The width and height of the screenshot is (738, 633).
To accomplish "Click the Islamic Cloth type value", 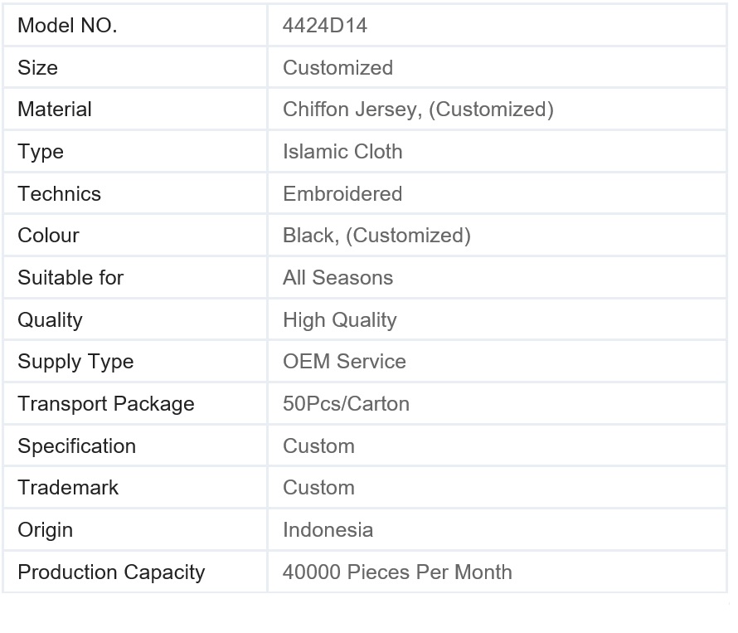I will tap(342, 152).
